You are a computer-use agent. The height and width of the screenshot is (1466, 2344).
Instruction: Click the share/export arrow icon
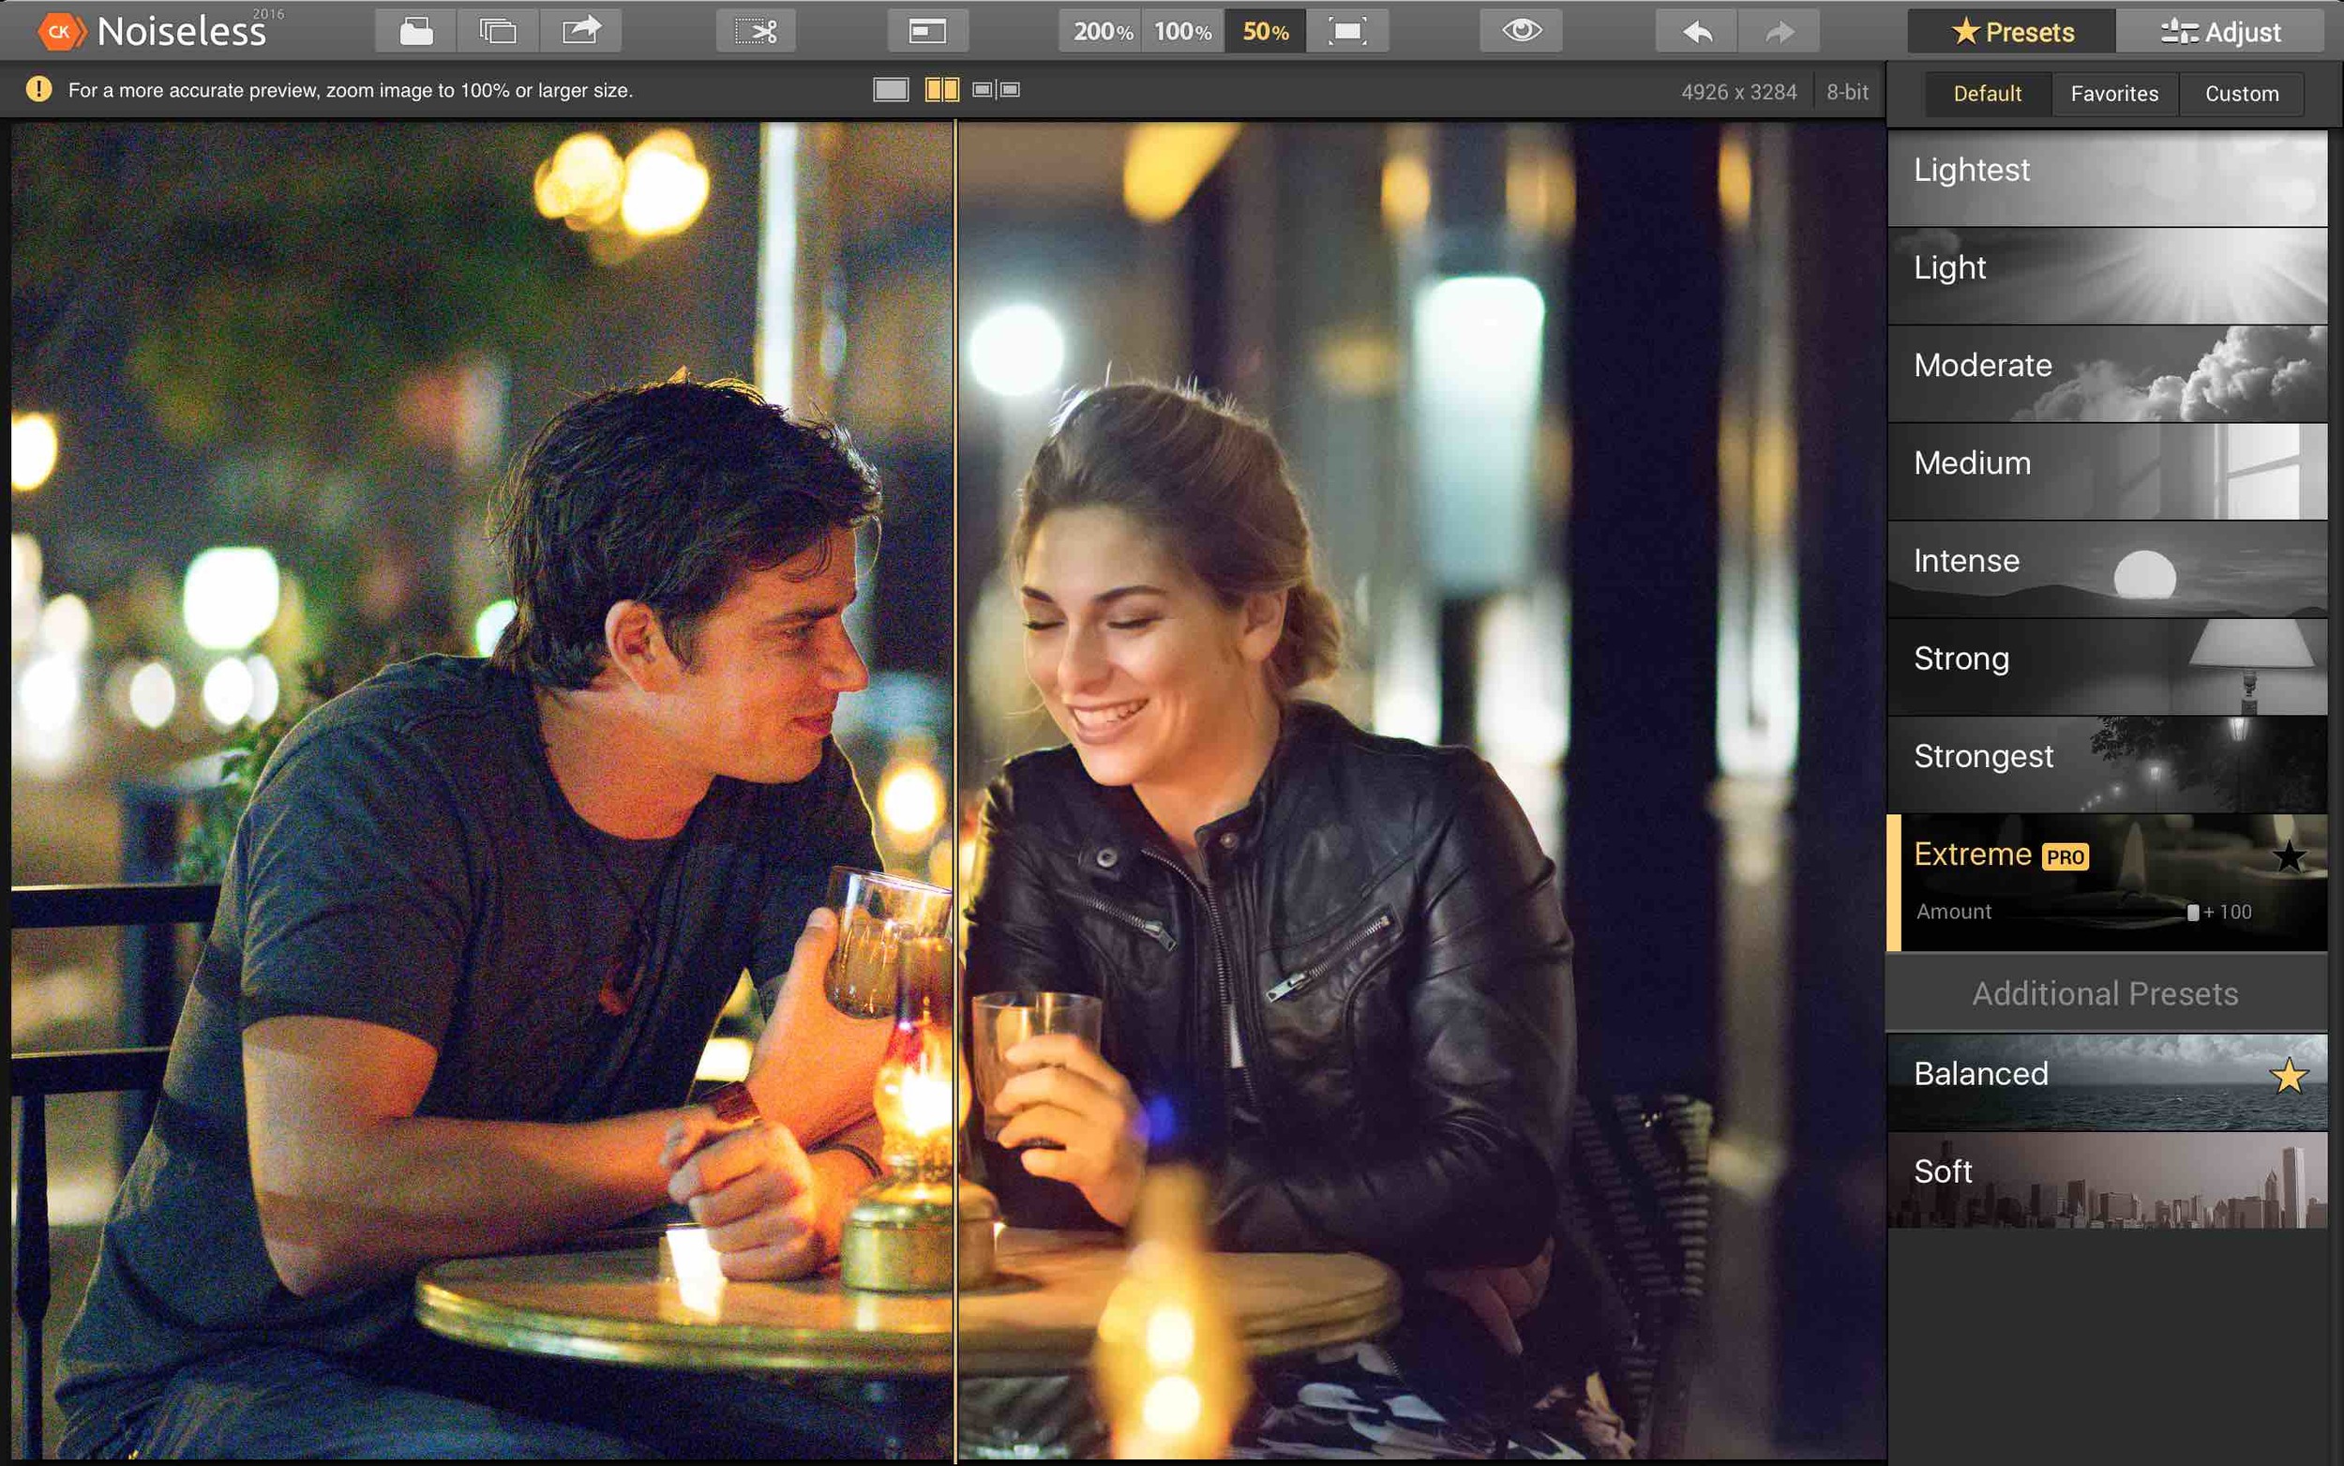point(580,31)
